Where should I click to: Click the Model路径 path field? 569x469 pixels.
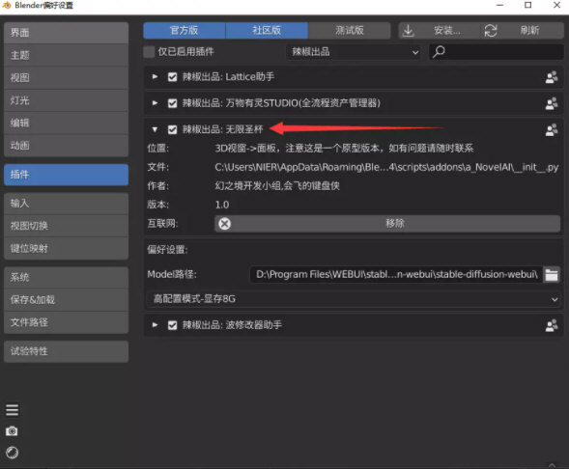click(396, 274)
